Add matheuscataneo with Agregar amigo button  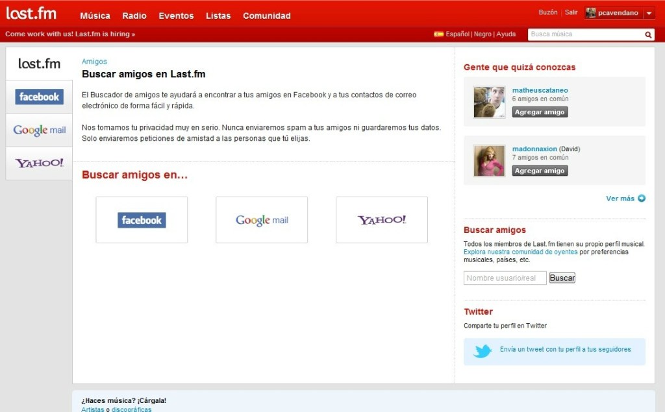tap(540, 112)
